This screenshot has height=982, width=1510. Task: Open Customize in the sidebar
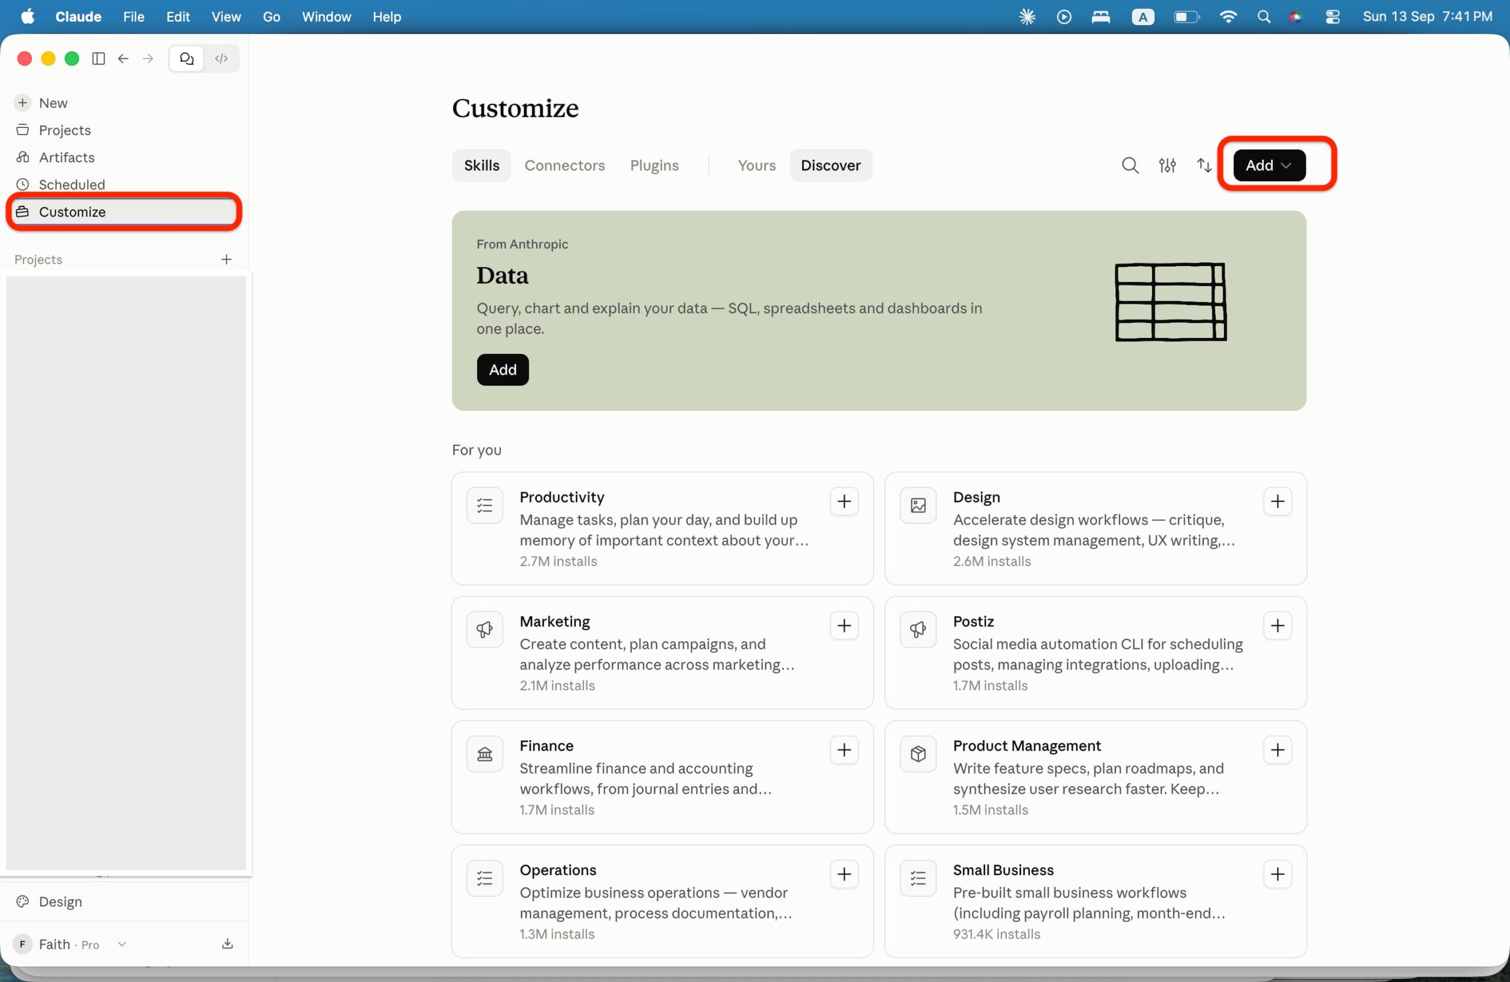(x=124, y=212)
